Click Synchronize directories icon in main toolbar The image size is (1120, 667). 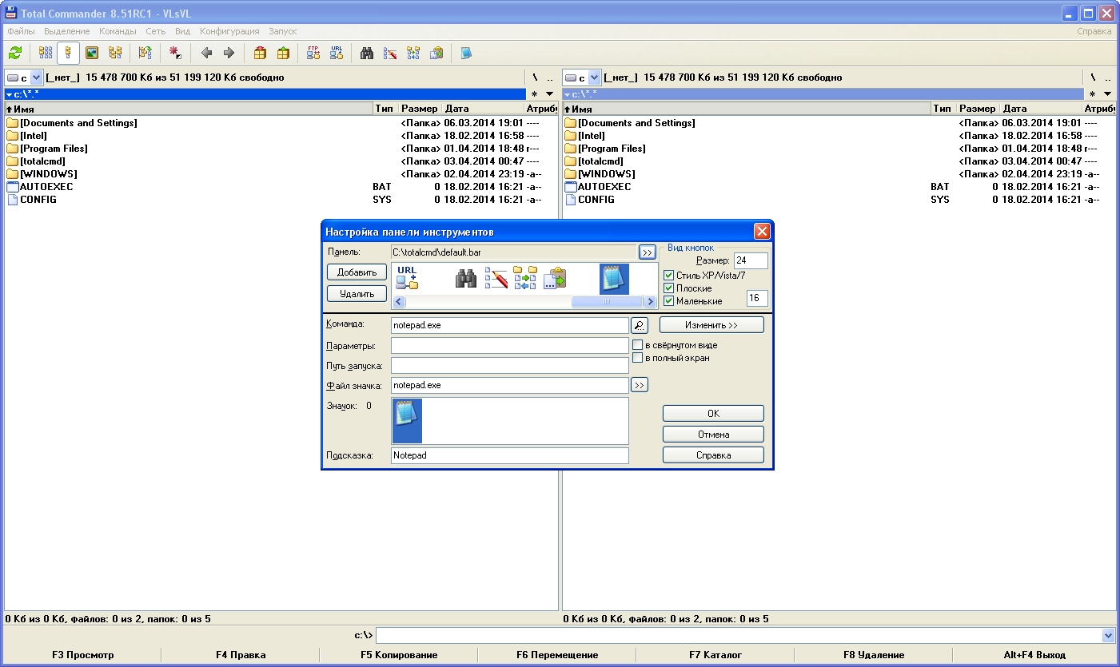[413, 54]
